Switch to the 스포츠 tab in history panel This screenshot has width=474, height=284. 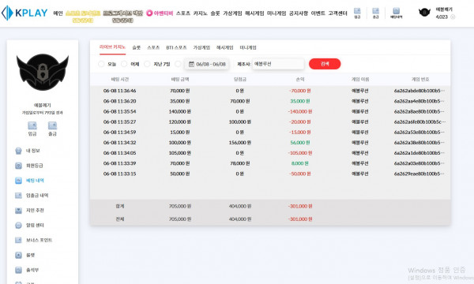click(x=153, y=47)
